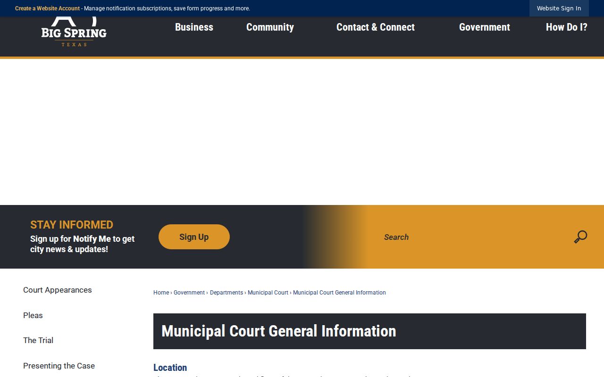Screen dimensions: 604x377
Task: Select Municipal Court breadcrumb link
Action: [x=268, y=293]
